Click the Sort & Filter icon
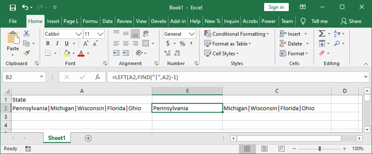The image size is (372, 154). pyautogui.click(x=337, y=33)
